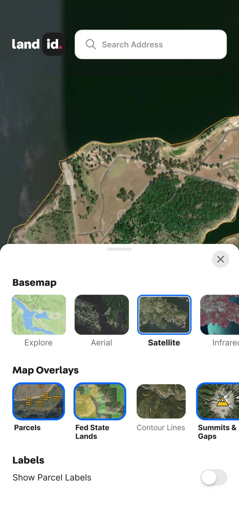239x505 pixels.
Task: Select the Explore basemap thumbnail
Action: [x=39, y=315]
